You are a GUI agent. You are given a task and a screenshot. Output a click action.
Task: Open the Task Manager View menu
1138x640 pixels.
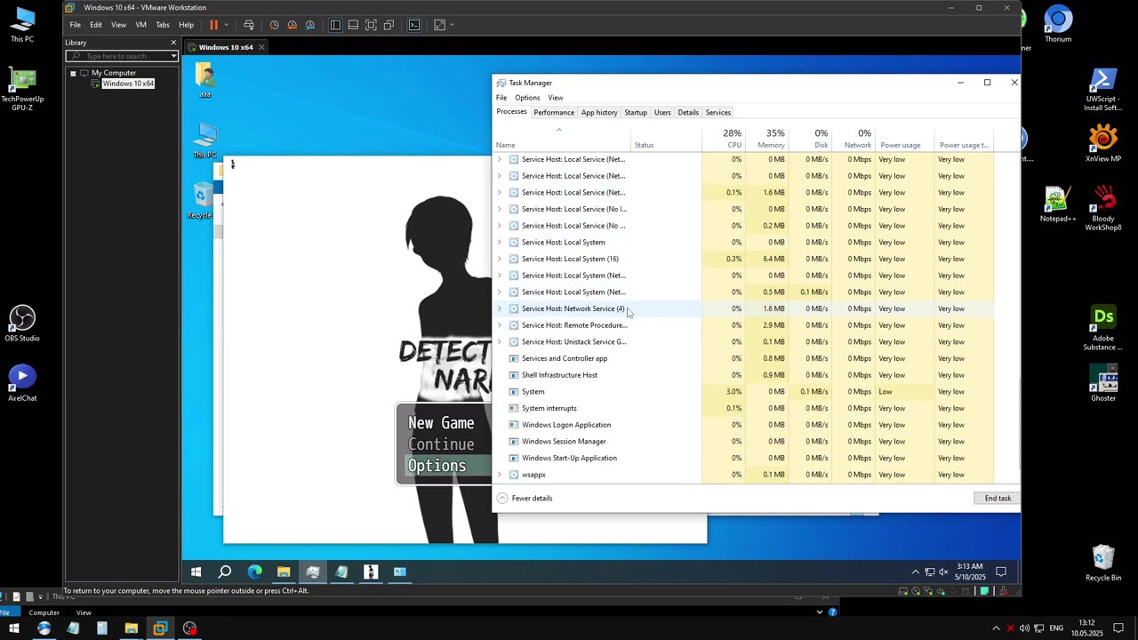tap(556, 98)
